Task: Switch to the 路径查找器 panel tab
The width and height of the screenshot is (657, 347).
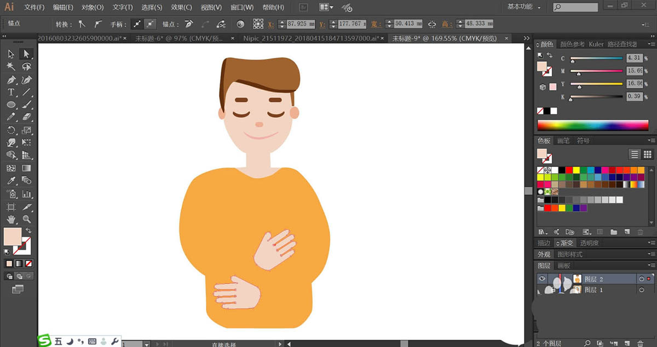Action: [x=622, y=44]
